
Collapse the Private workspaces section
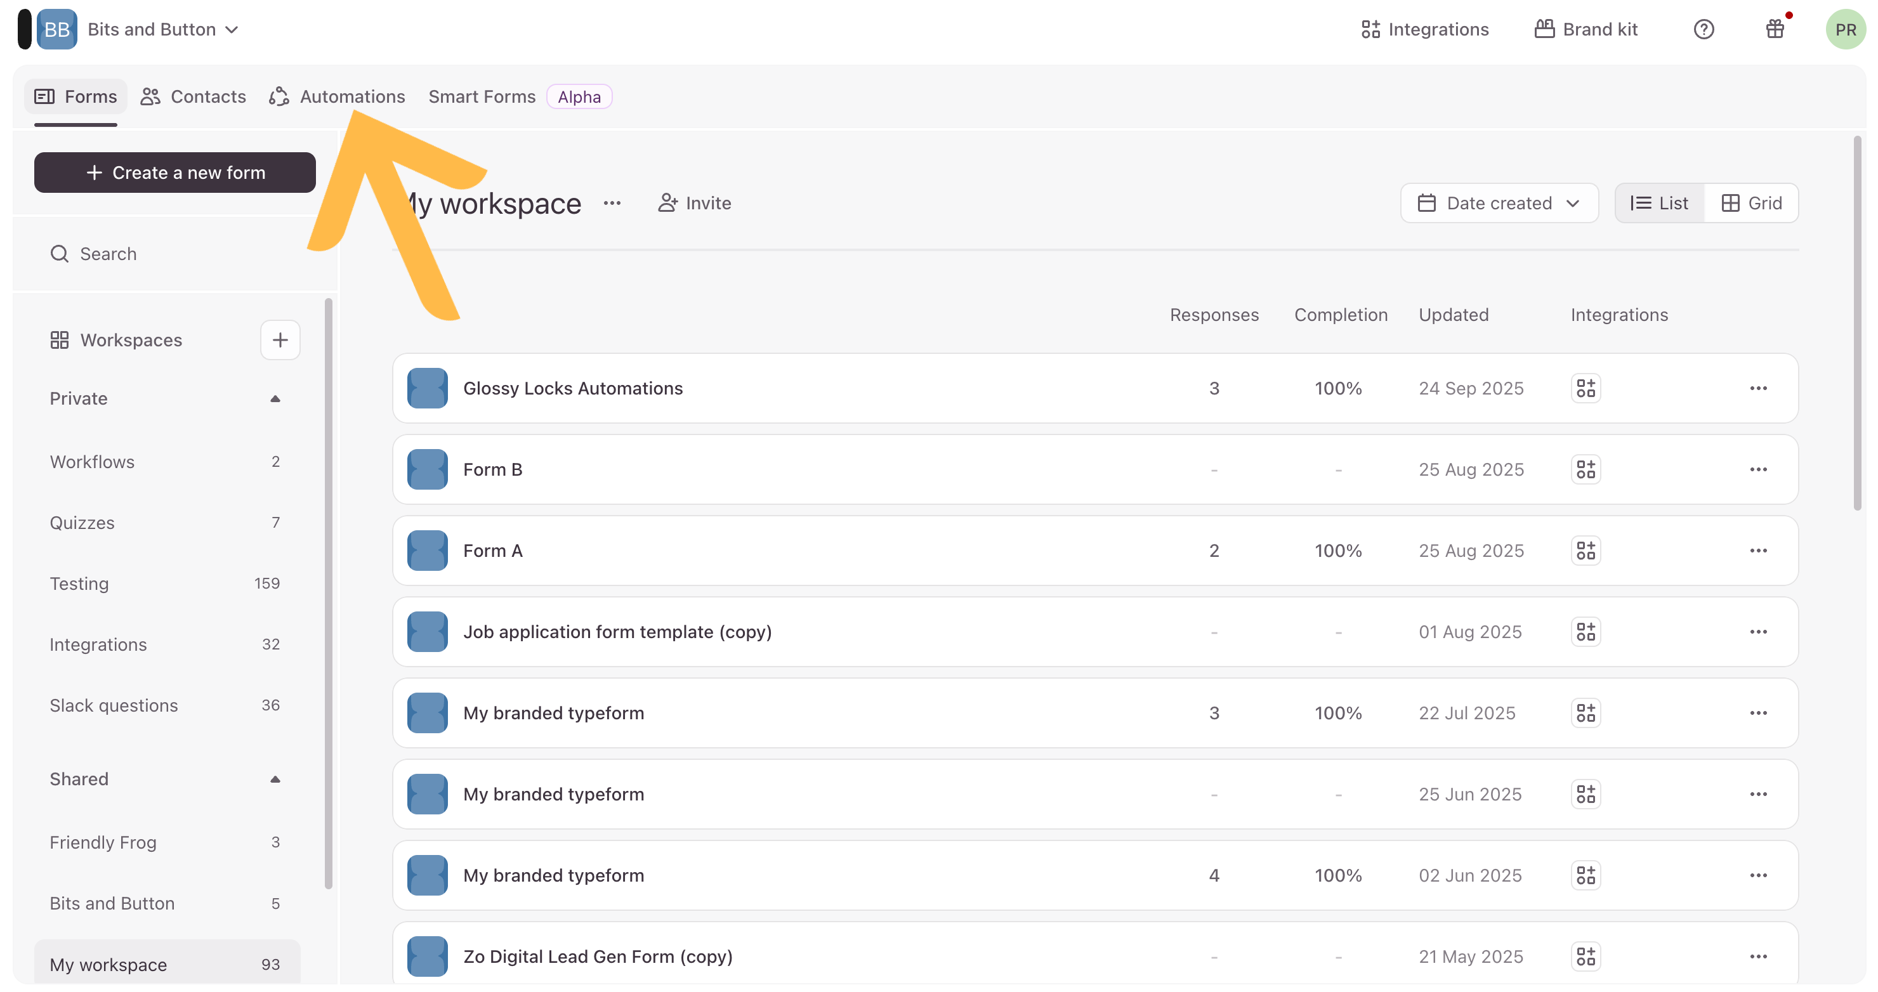click(275, 399)
